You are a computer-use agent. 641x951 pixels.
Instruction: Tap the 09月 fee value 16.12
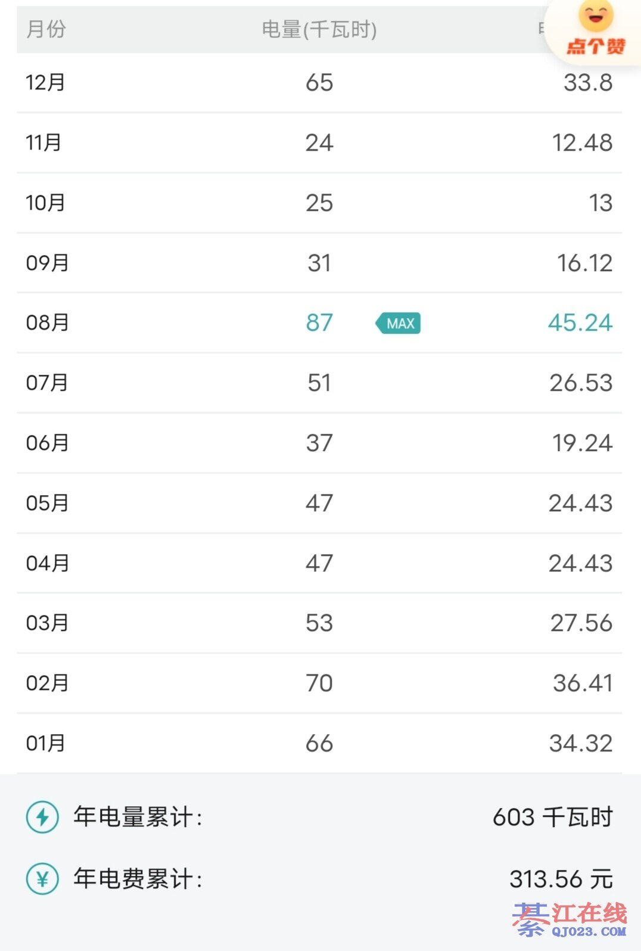584,263
